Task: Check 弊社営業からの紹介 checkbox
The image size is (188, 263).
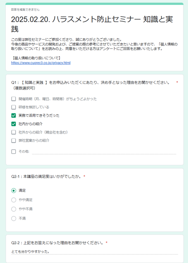Action: [x=13, y=140]
